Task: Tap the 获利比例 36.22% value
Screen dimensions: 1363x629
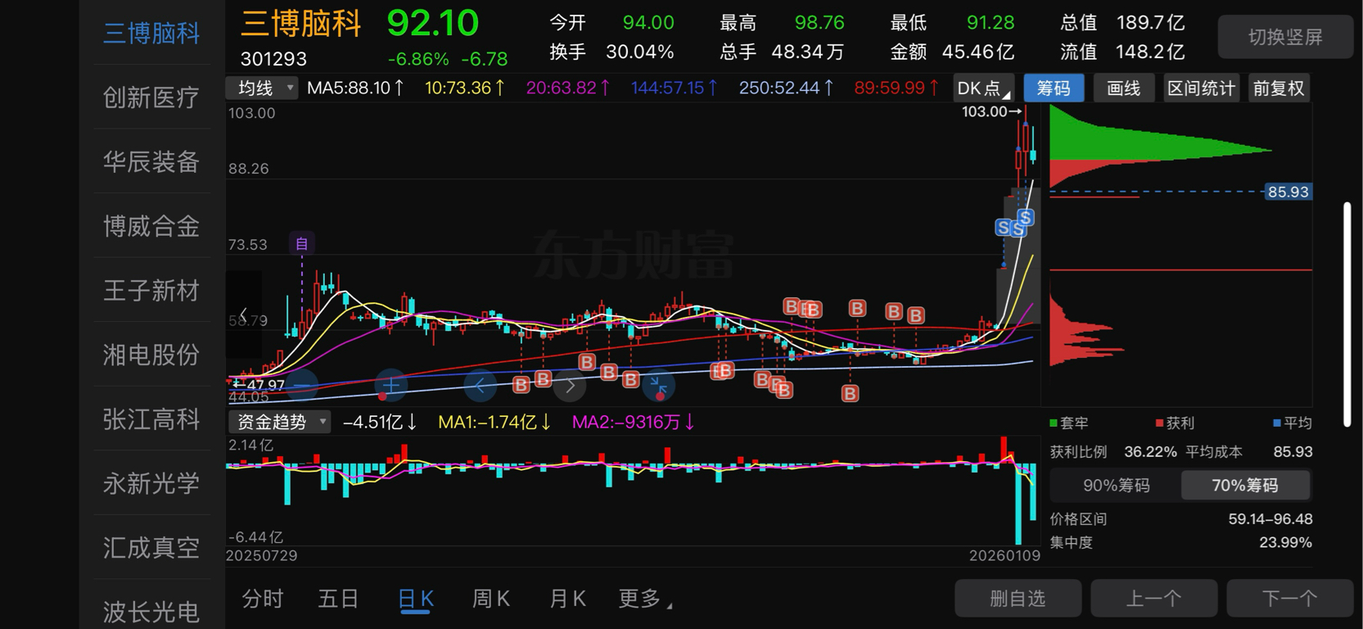Action: 1150,452
